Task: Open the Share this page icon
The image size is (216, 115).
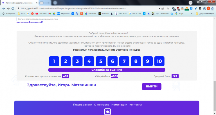Action: (163, 8)
